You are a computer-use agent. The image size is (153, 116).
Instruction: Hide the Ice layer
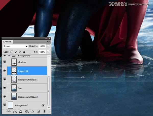tap(4, 88)
